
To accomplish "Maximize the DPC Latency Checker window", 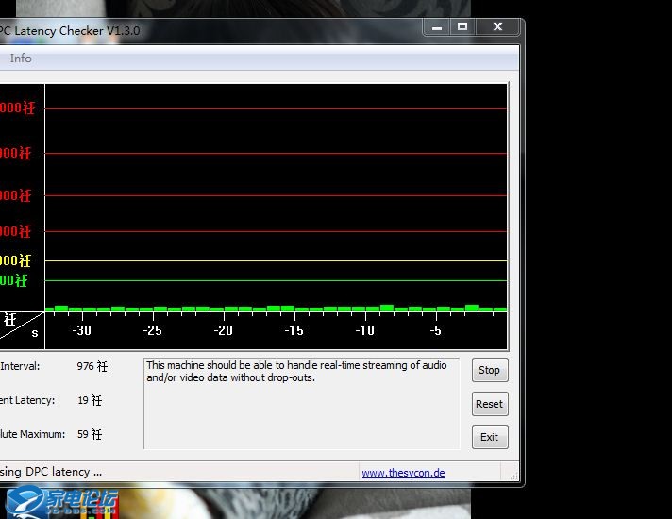I will pos(462,26).
